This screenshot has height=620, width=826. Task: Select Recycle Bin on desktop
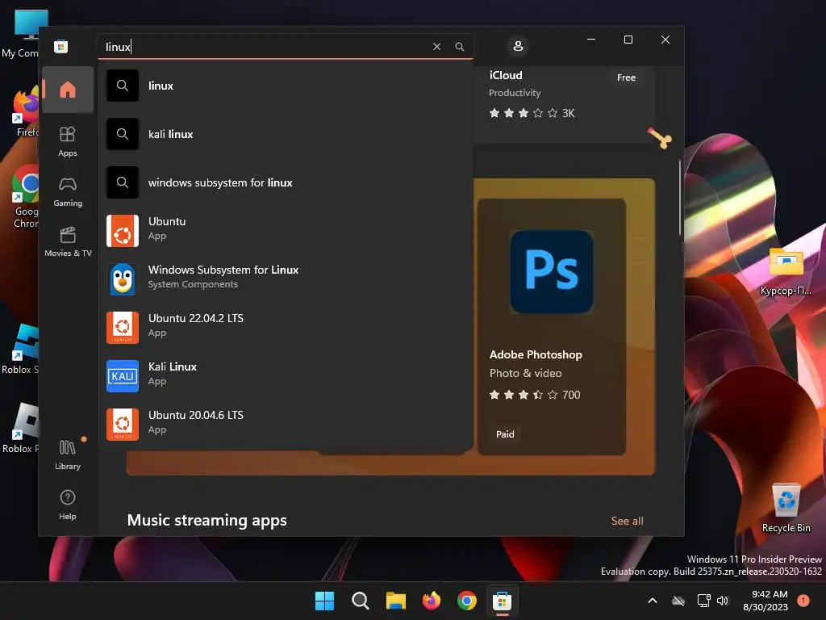pyautogui.click(x=786, y=509)
